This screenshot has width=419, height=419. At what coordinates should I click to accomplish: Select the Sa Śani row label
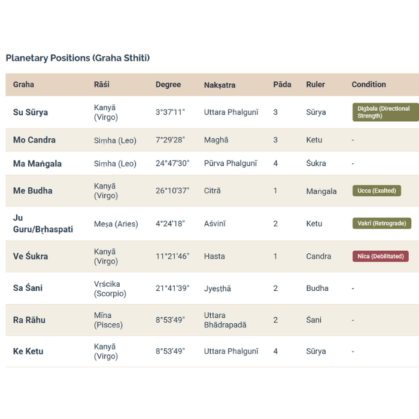[x=28, y=288]
